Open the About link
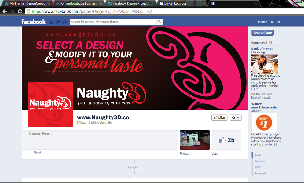The width and height of the screenshot is (304, 183). (x=37, y=152)
